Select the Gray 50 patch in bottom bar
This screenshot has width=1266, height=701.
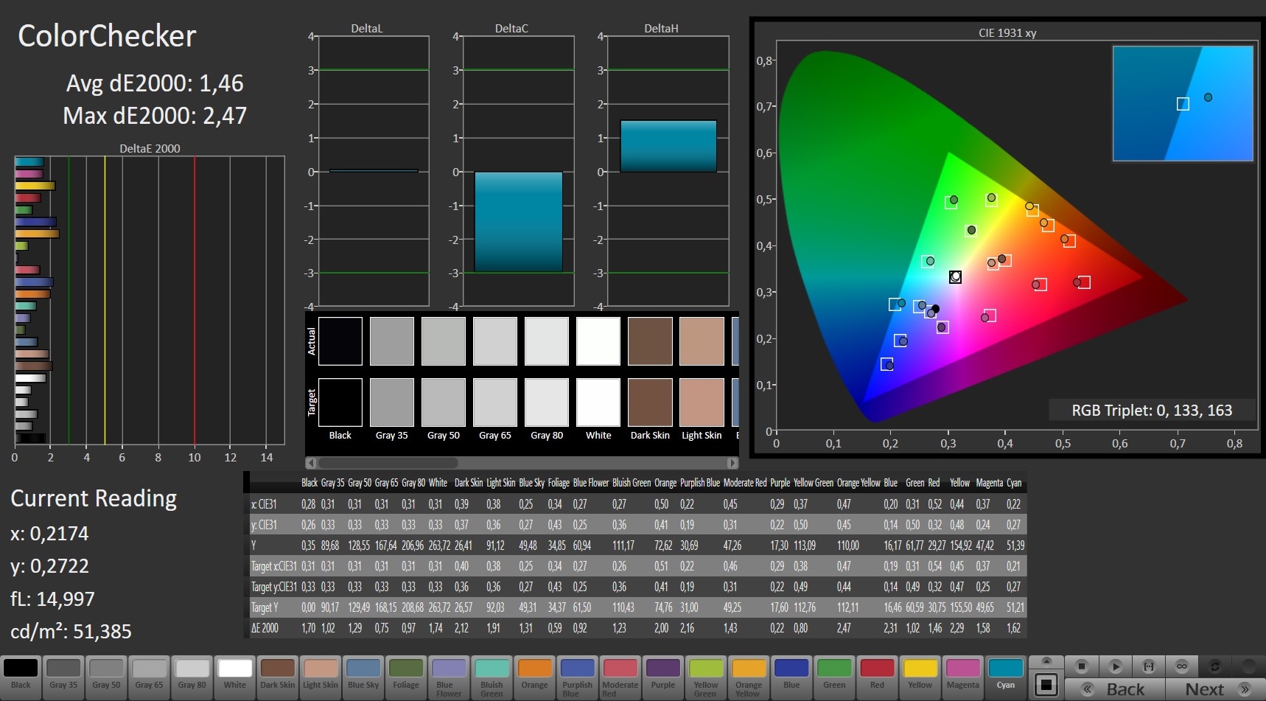[x=106, y=677]
